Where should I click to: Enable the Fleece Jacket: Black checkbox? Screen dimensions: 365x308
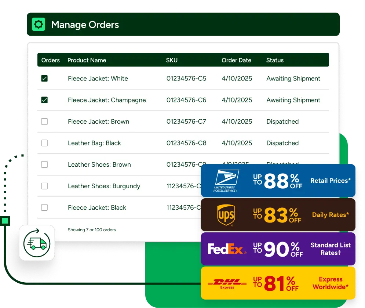(x=44, y=207)
